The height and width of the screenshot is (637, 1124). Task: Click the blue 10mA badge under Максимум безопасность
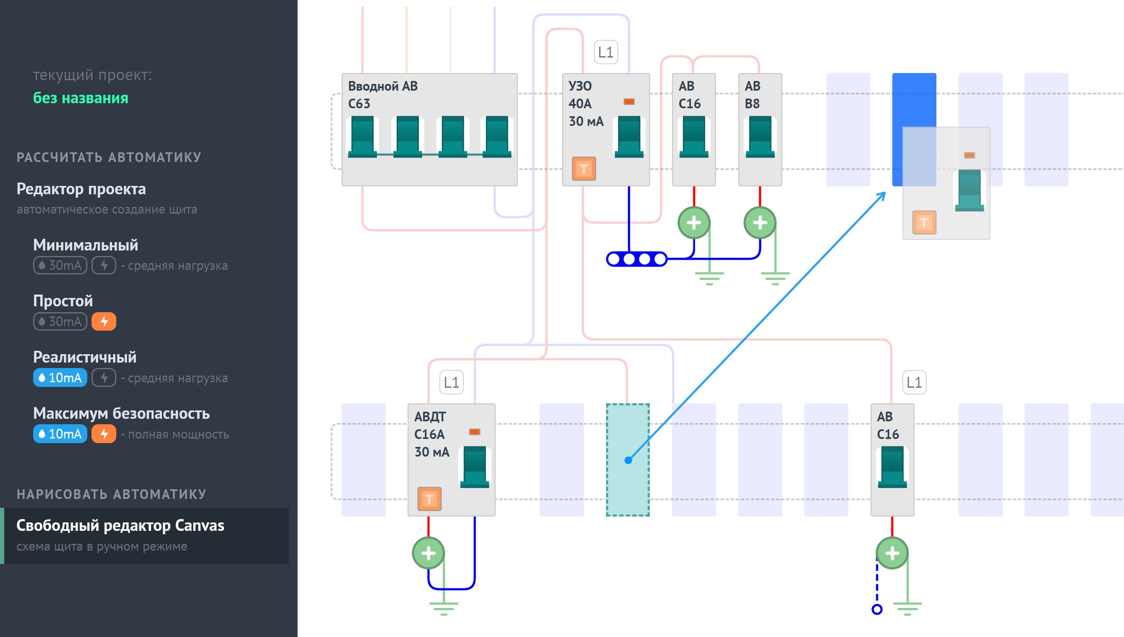click(x=60, y=434)
